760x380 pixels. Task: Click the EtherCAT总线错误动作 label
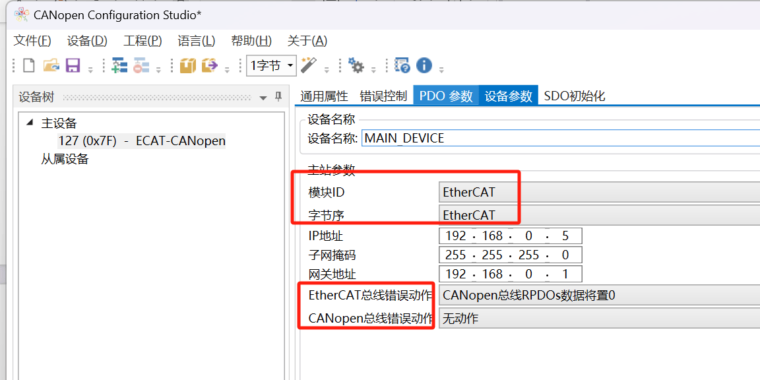coord(370,295)
